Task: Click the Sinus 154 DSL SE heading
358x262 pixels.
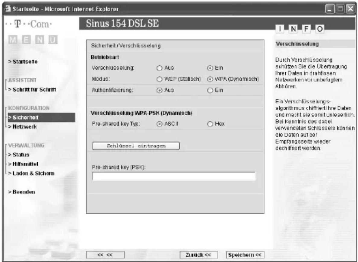Action: (x=122, y=23)
